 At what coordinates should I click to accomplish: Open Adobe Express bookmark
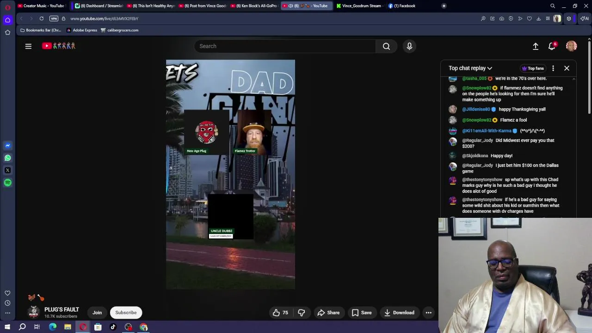tap(82, 30)
